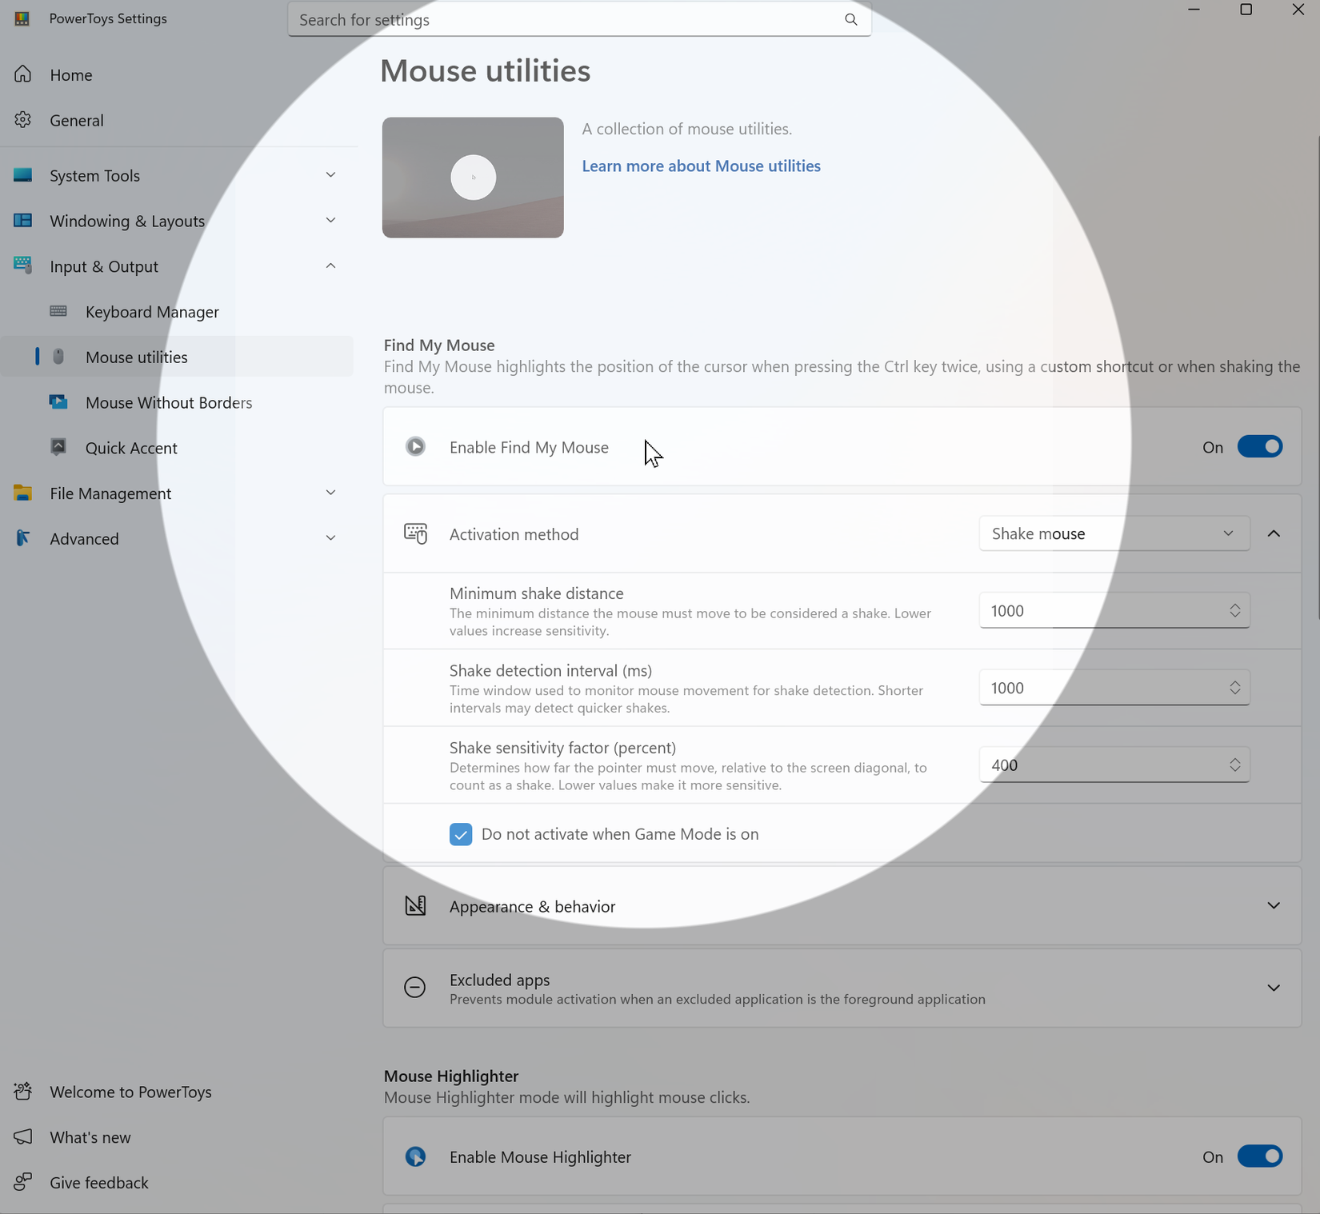
Task: Collapse the Input & Output section
Action: (x=330, y=266)
